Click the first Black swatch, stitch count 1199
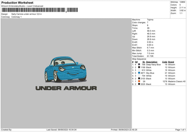 click(x=139, y=67)
